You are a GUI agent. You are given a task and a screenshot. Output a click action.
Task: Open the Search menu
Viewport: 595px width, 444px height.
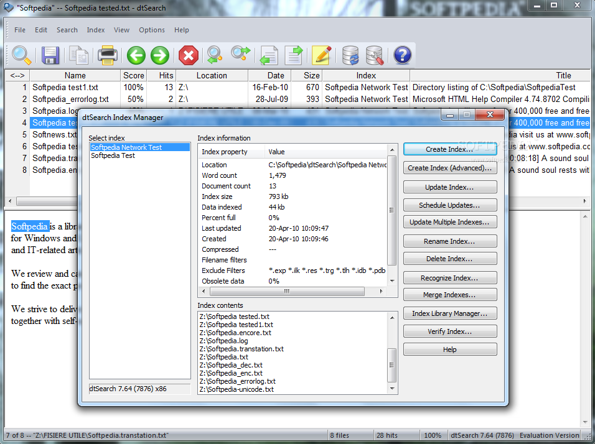(x=67, y=30)
